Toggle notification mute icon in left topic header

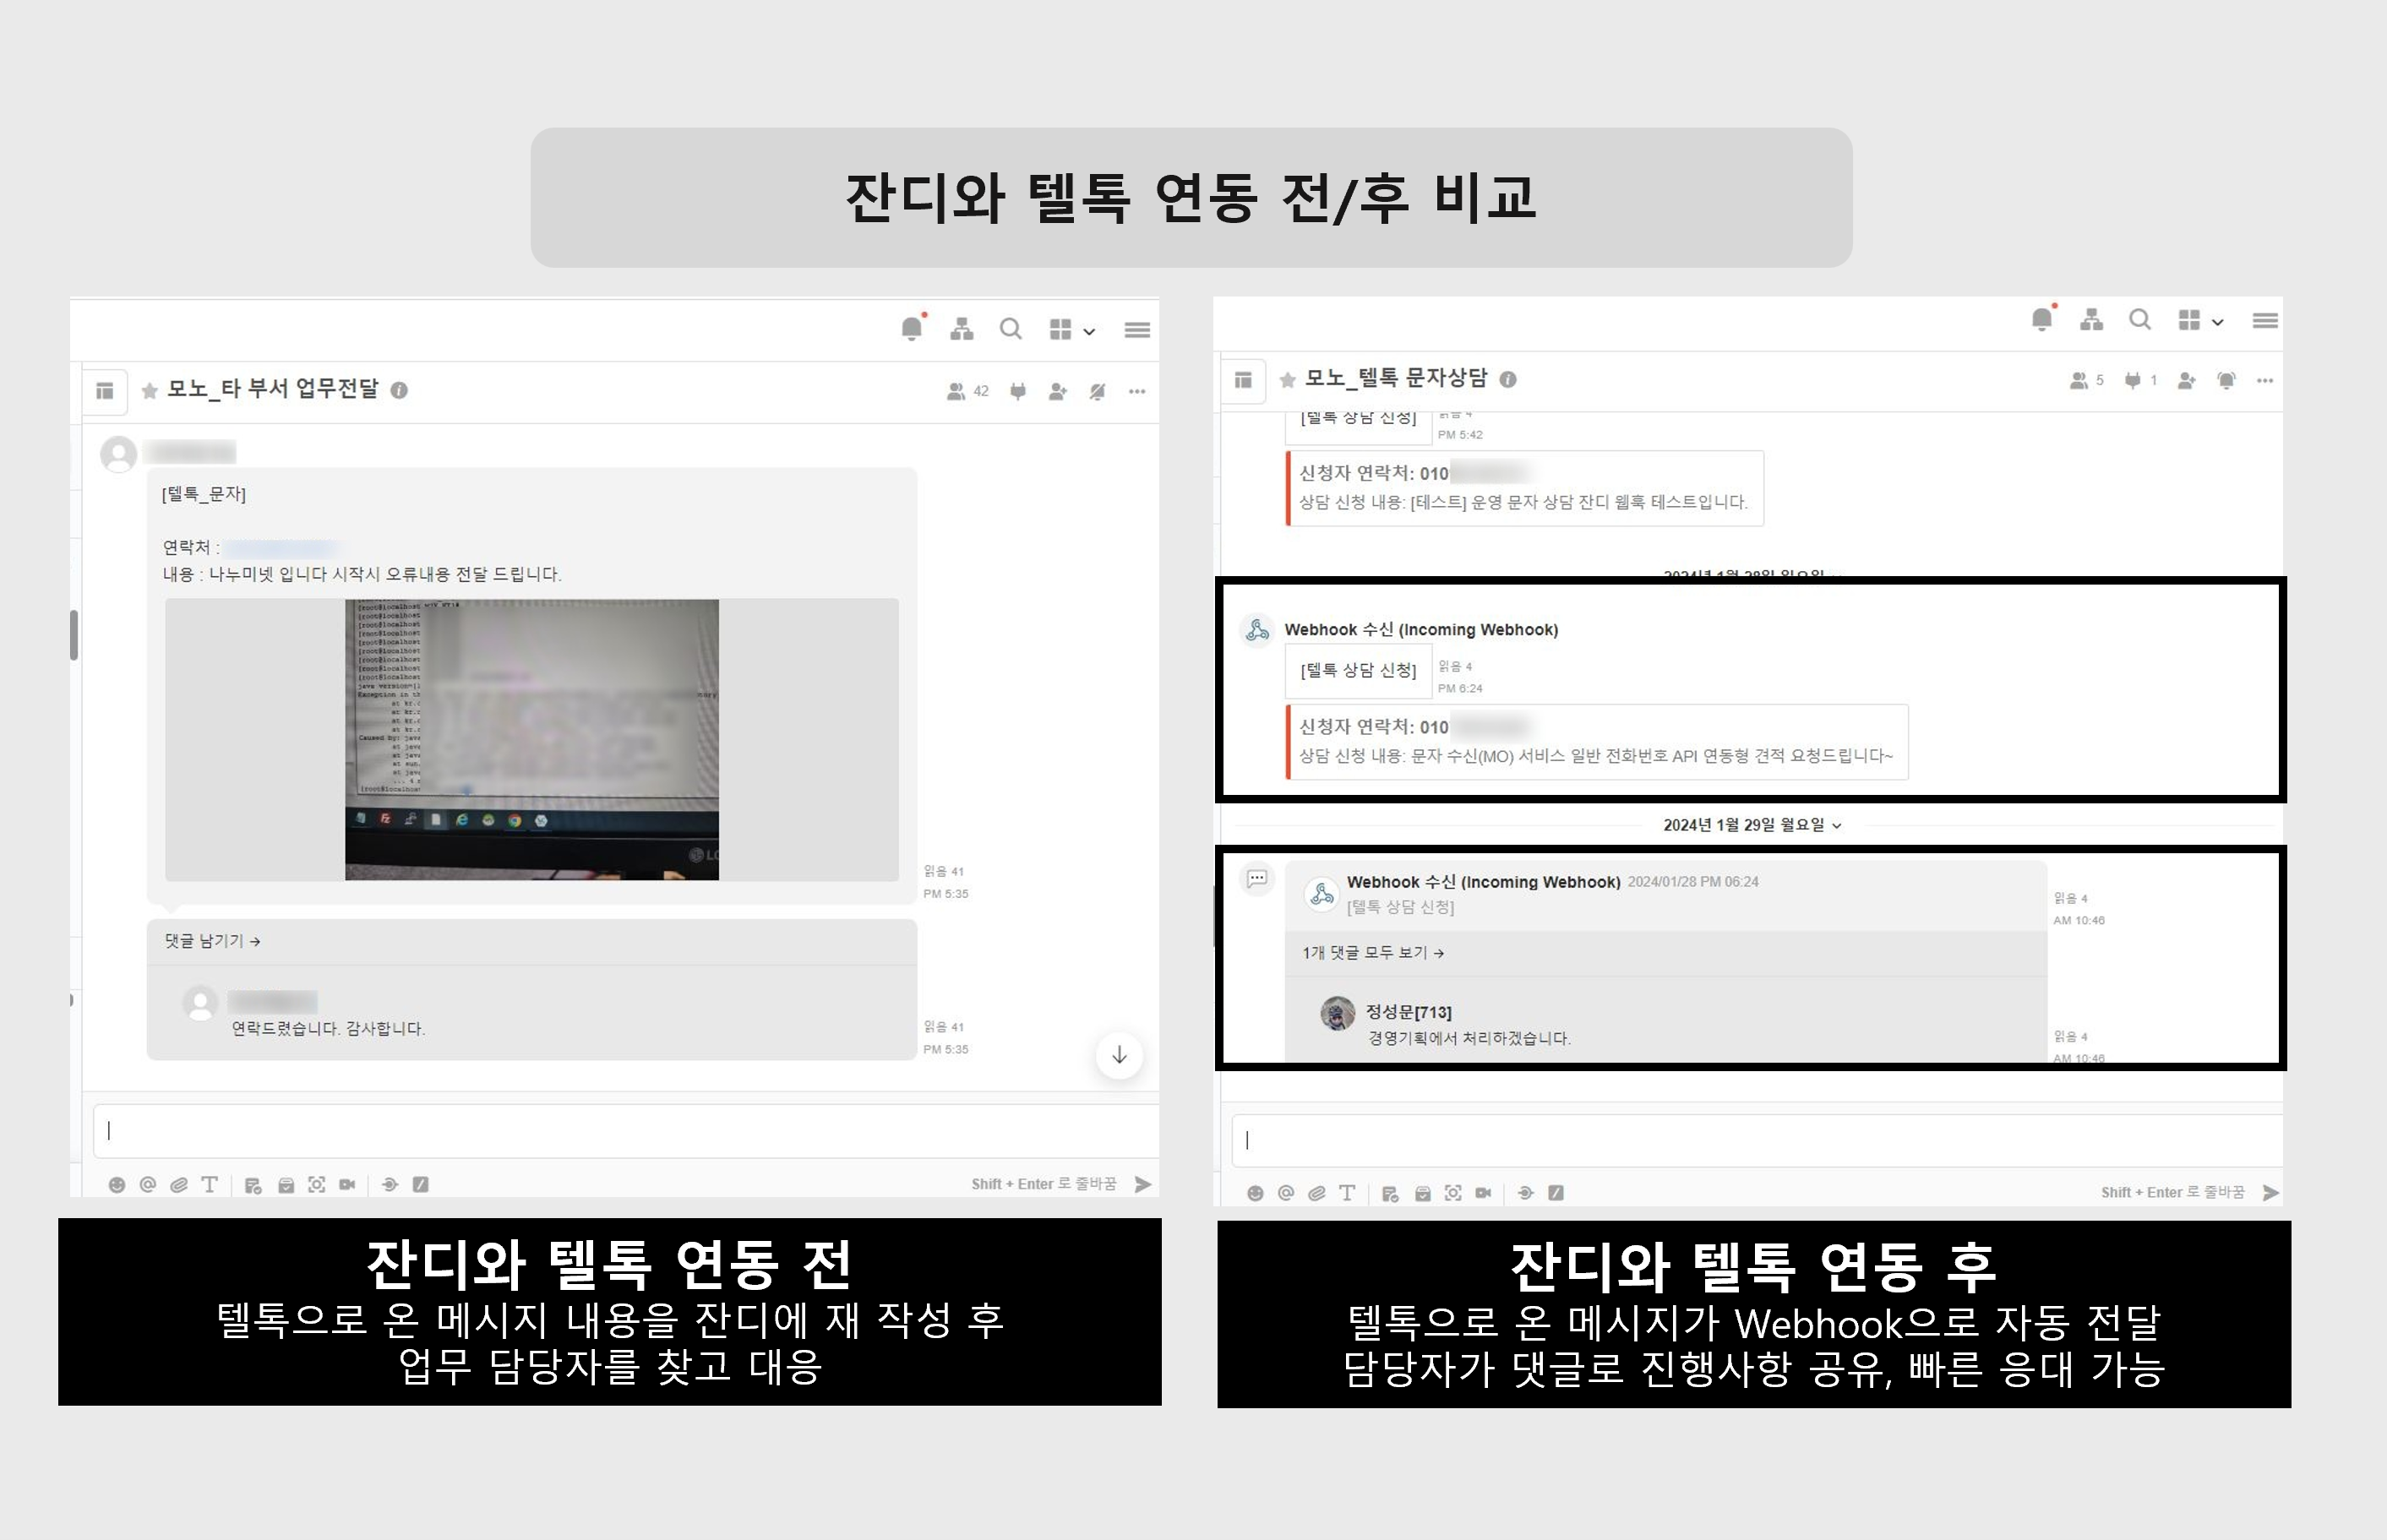1097,391
